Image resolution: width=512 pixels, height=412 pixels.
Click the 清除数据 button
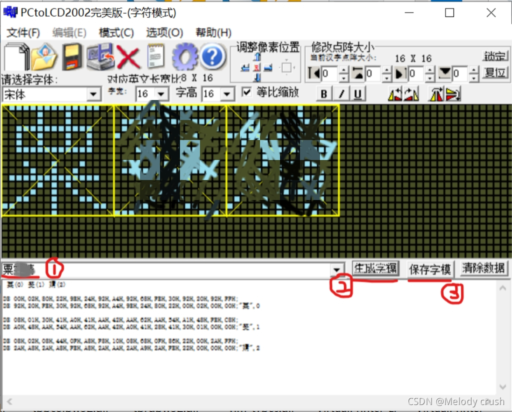click(x=483, y=268)
